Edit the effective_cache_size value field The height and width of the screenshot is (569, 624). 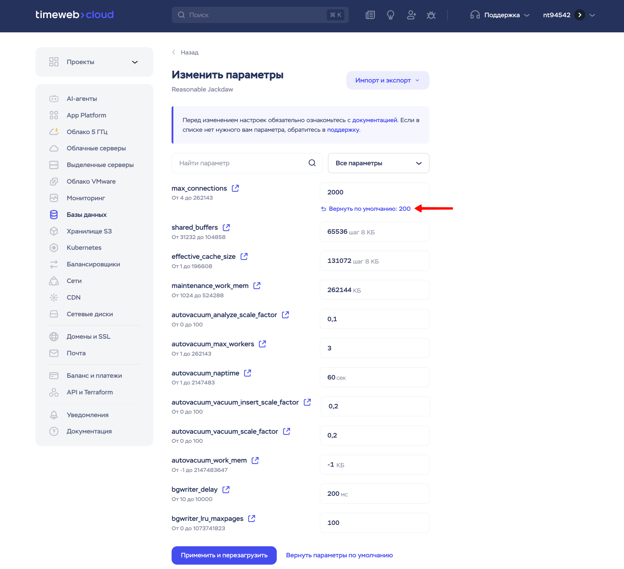(x=374, y=261)
